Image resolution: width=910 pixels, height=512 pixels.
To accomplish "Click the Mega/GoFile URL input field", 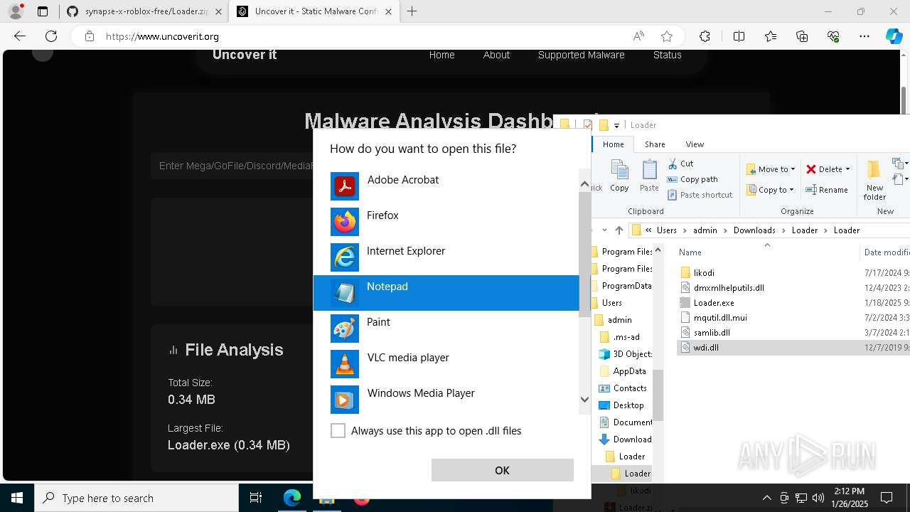I will tap(232, 166).
